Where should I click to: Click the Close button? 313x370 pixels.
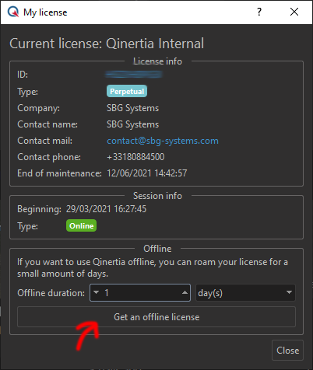tap(287, 351)
